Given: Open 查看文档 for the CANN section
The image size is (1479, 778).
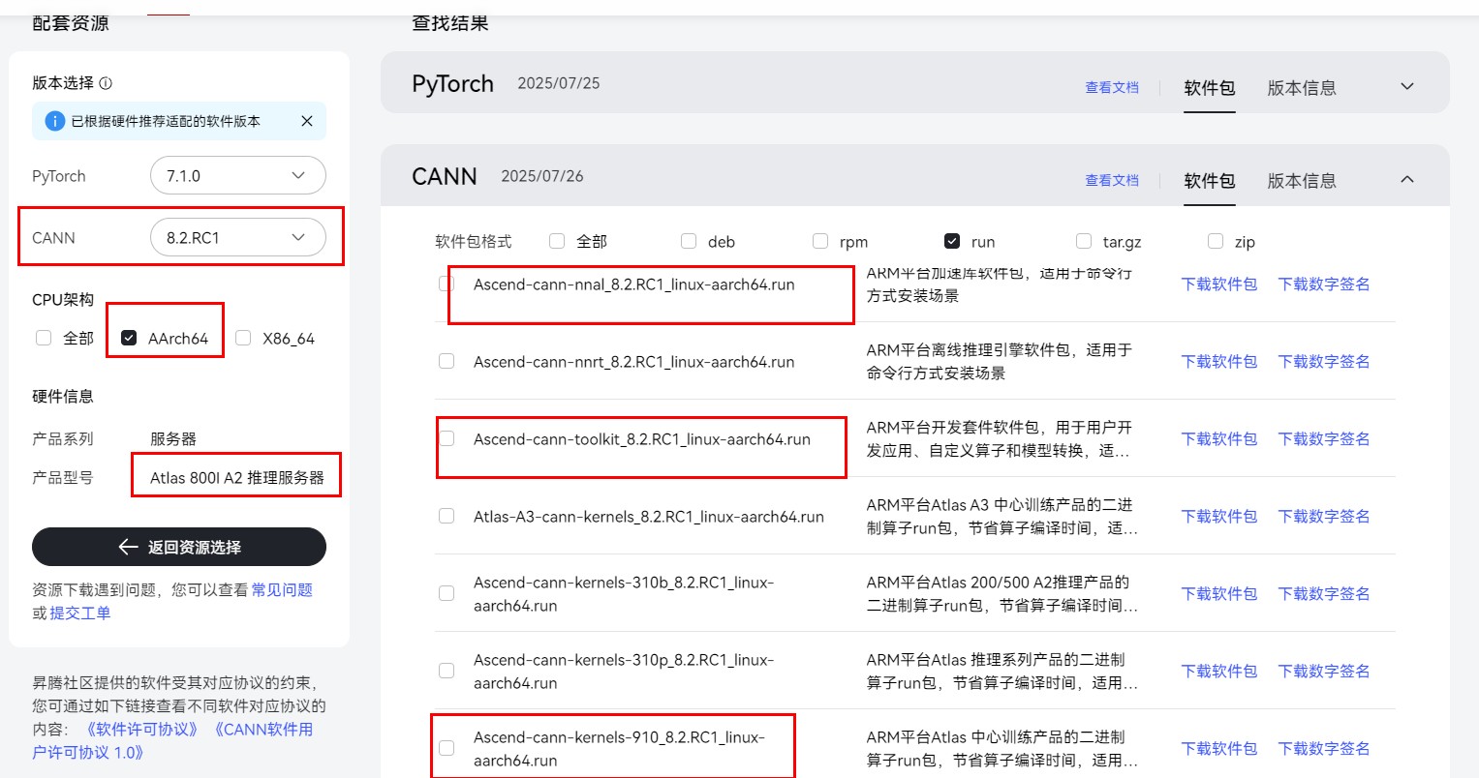Looking at the screenshot, I should [1112, 180].
